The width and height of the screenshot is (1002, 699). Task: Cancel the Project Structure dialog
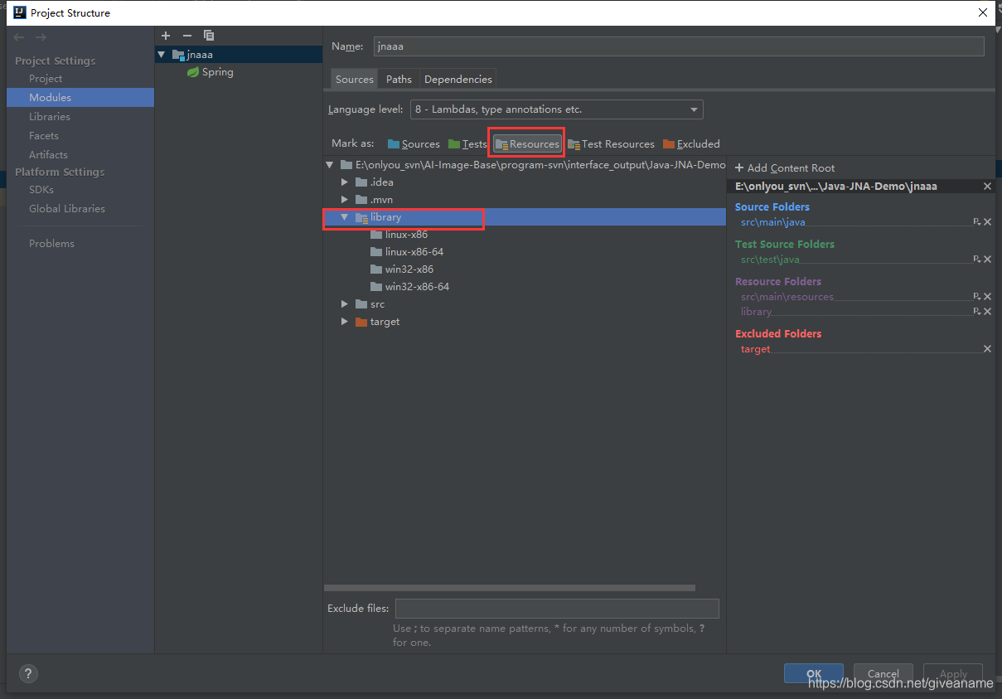[883, 673]
